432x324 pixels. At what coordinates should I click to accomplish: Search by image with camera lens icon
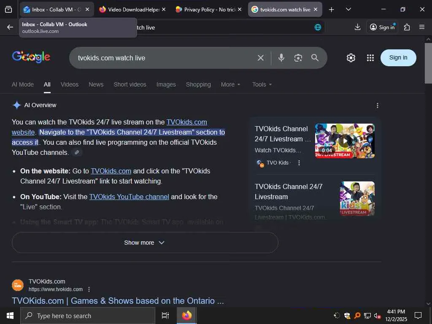[298, 58]
